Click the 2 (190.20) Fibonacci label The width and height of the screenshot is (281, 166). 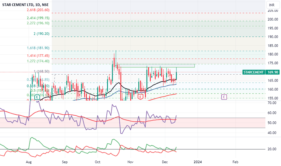[41, 34]
